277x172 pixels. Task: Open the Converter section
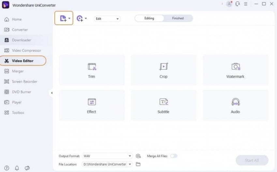(16, 30)
